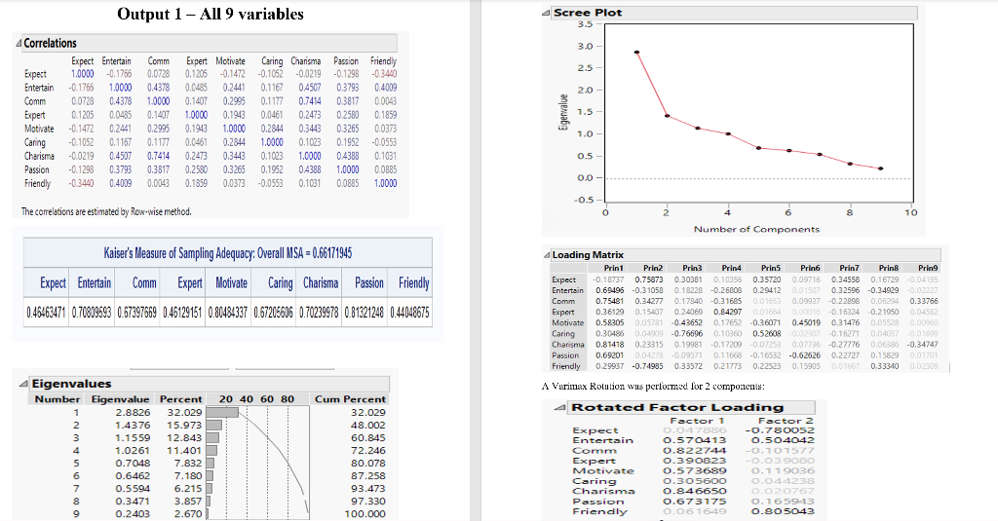998x521 pixels.
Task: Click the Prin2 column header
Action: [x=653, y=269]
